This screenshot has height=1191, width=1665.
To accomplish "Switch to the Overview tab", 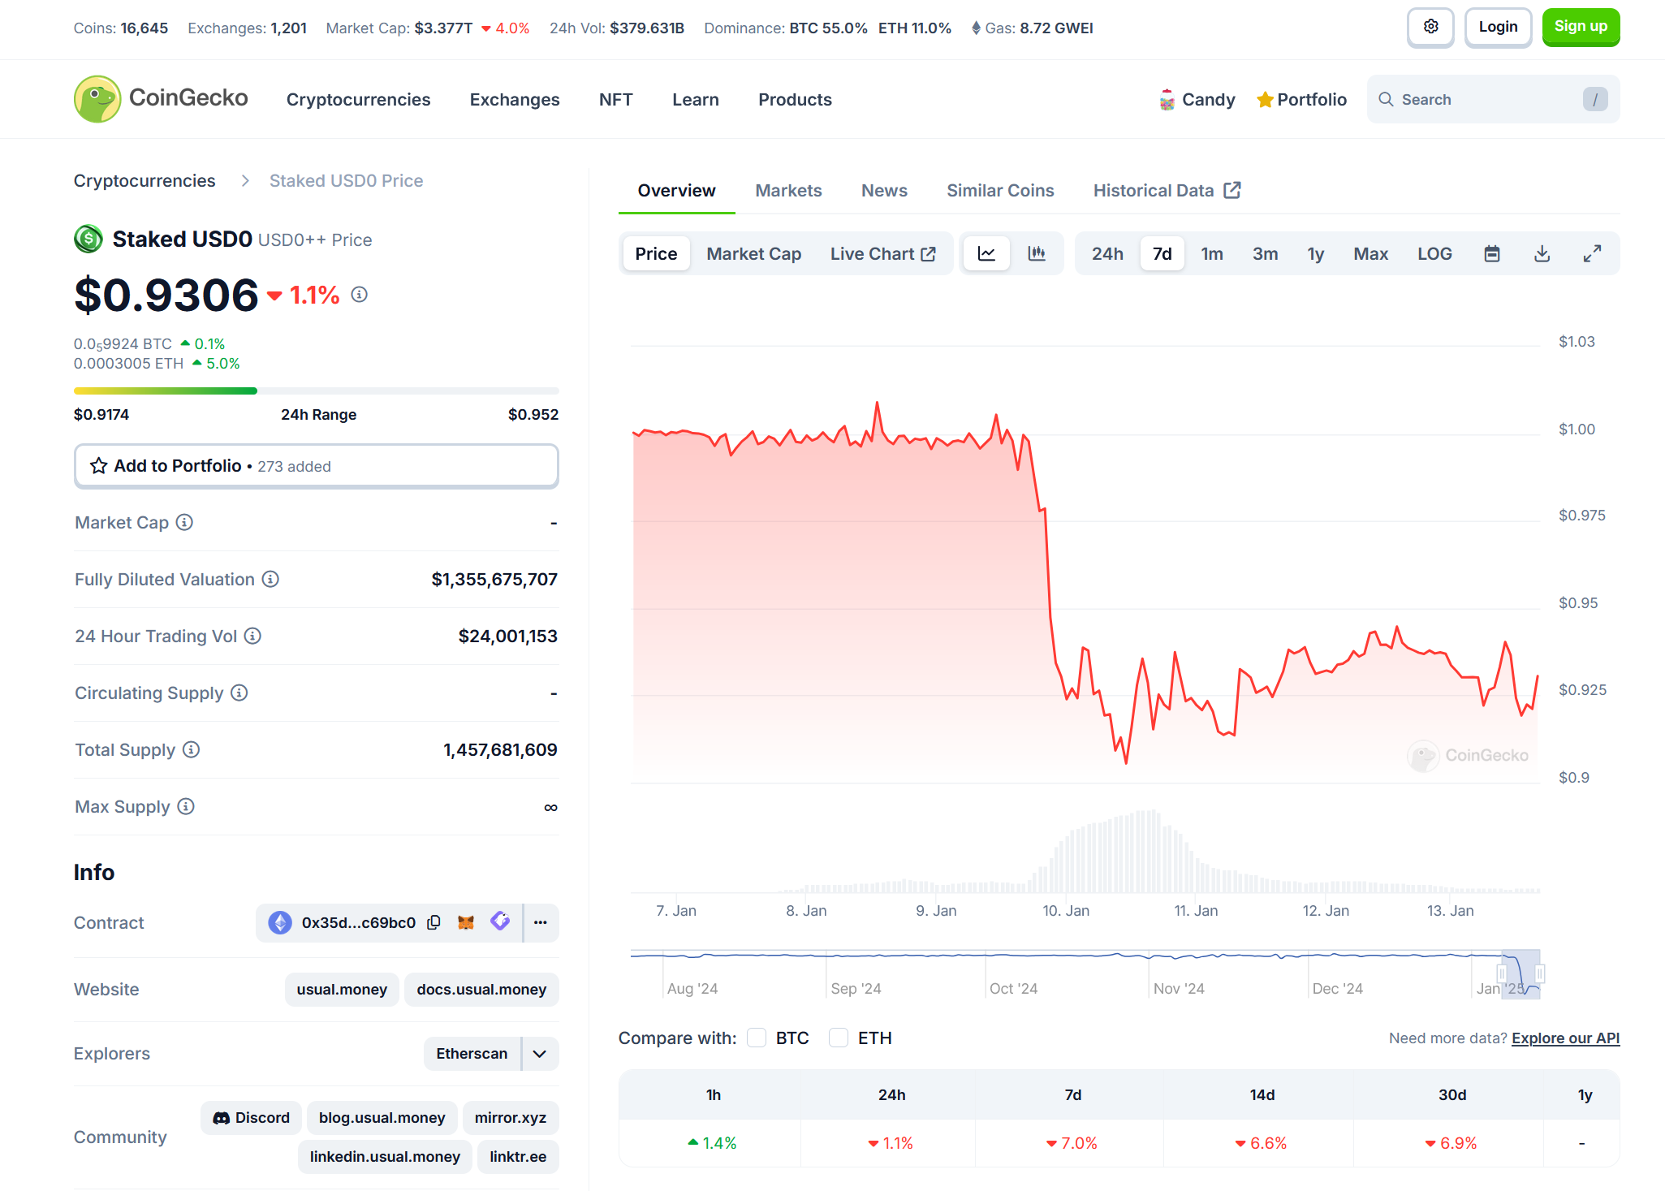I will (x=676, y=190).
